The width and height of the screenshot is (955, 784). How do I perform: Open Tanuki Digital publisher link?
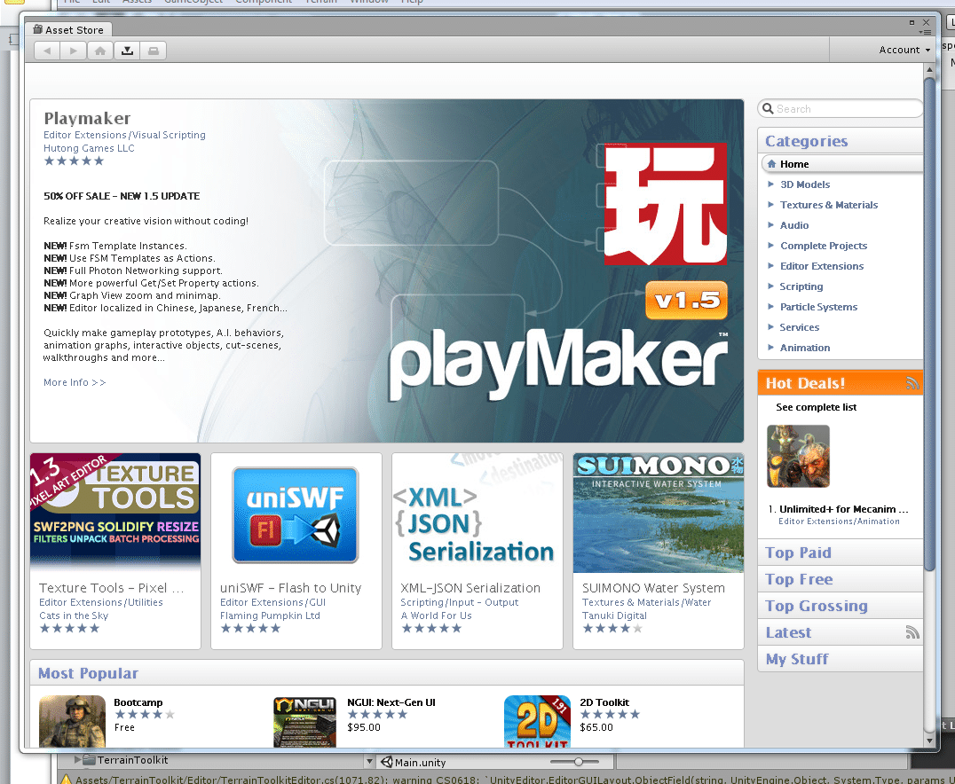[x=614, y=615]
